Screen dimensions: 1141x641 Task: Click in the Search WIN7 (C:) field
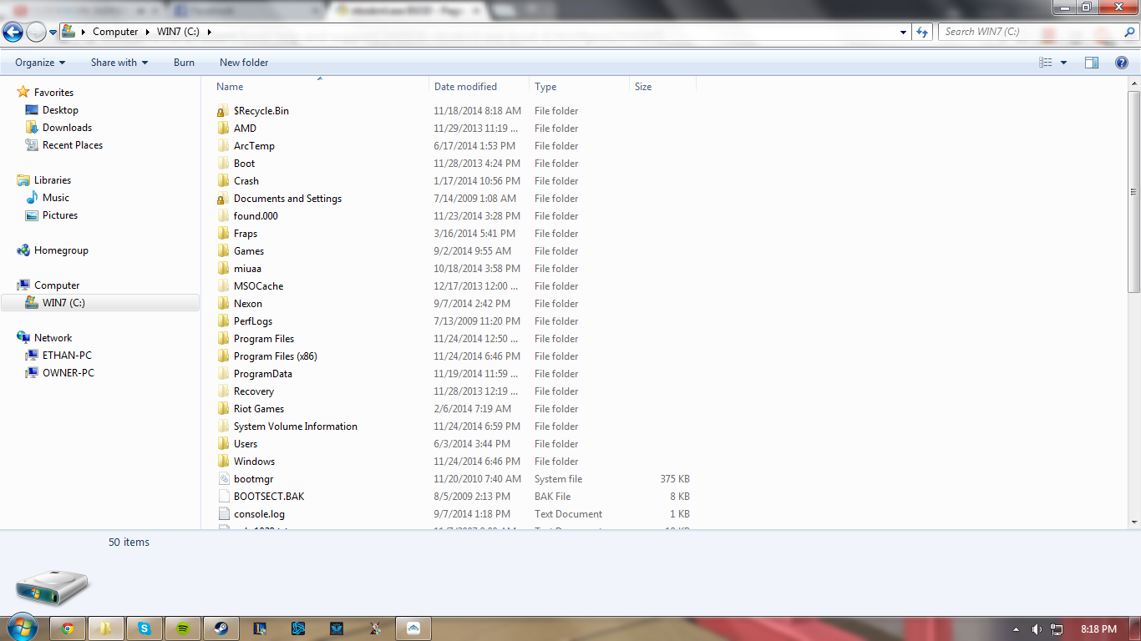tap(1030, 32)
